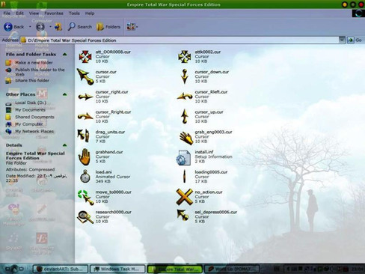Click the research0000.cur magnifier icon
This screenshot has width=365, height=274.
[85, 217]
